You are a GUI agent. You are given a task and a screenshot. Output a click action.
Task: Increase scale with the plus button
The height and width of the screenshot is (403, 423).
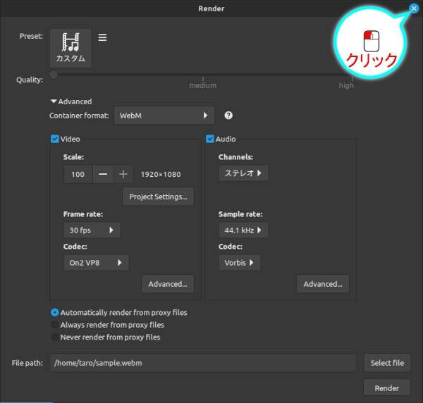(x=123, y=174)
